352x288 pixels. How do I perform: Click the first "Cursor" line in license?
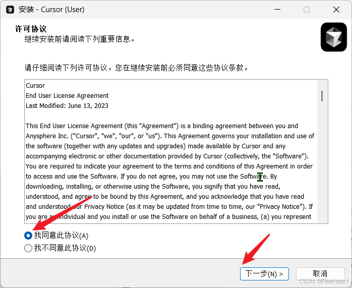pos(35,86)
